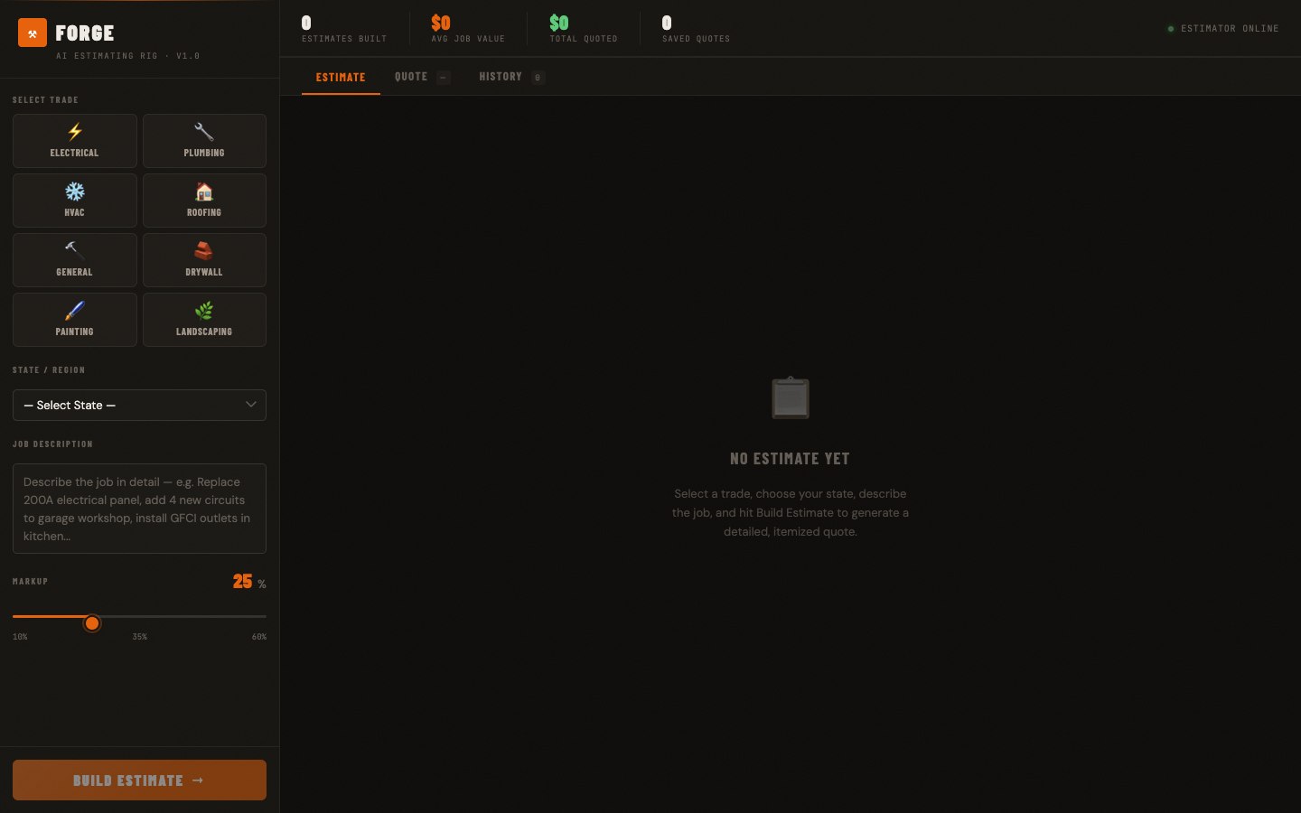This screenshot has height=813, width=1301.
Task: Pick the Landscaping herb icon
Action: click(x=204, y=310)
